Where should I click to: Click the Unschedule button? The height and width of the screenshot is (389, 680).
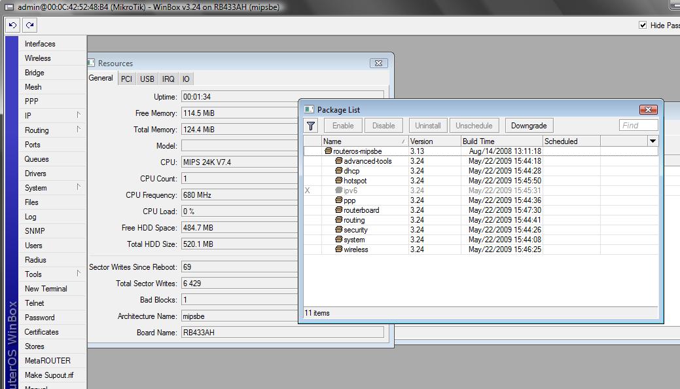474,126
